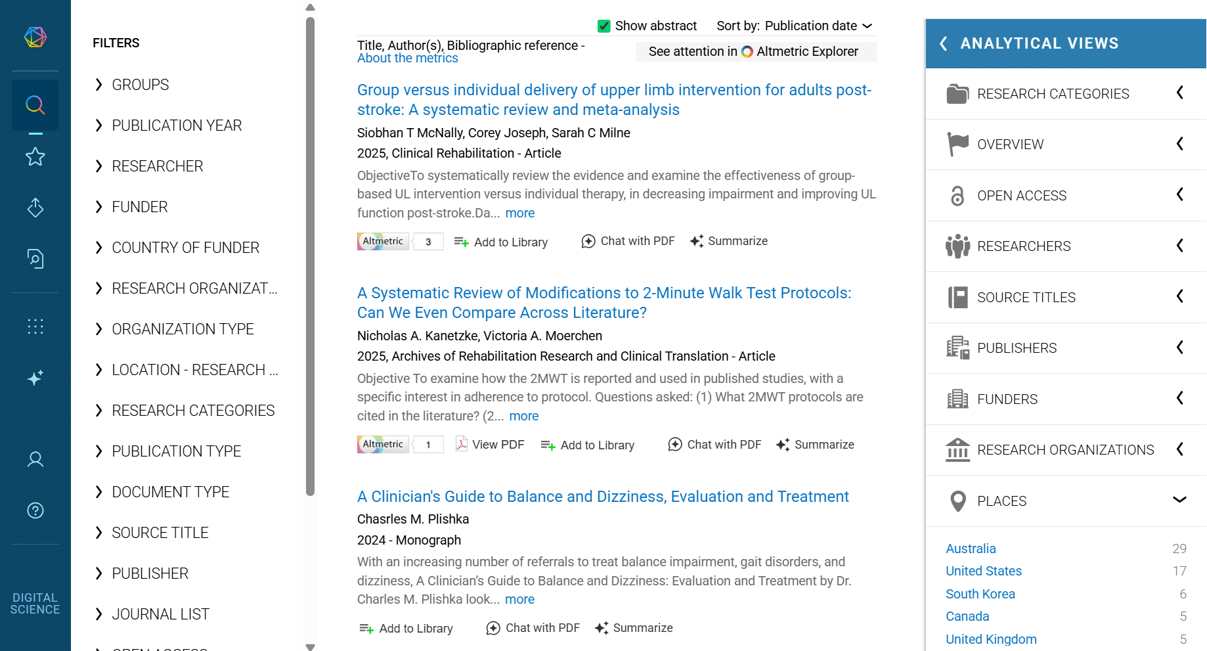Click the Altmetric badge scoring 3

tap(400, 242)
